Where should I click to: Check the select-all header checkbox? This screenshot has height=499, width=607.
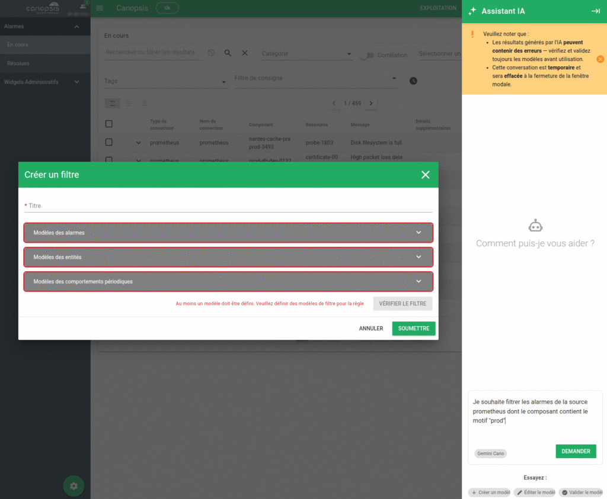point(109,124)
